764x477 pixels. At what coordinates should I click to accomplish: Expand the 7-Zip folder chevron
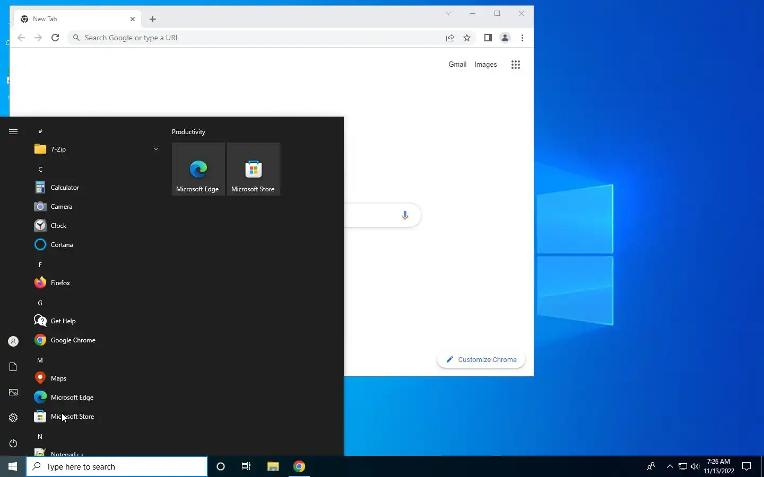[156, 149]
